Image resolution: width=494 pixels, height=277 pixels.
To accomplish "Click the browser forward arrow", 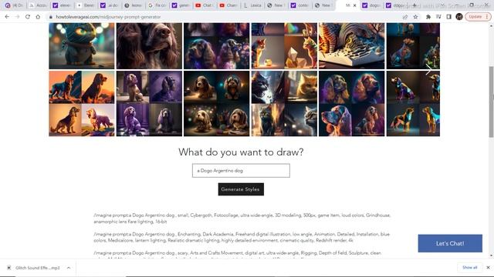I will (x=17, y=17).
